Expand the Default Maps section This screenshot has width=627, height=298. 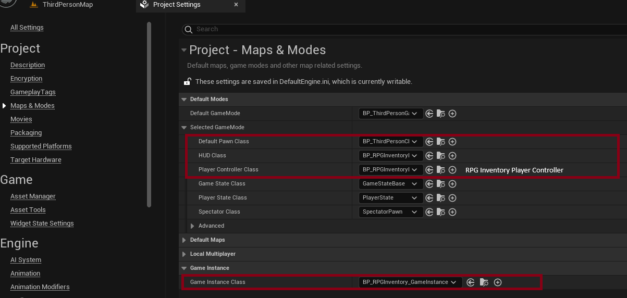pos(183,240)
